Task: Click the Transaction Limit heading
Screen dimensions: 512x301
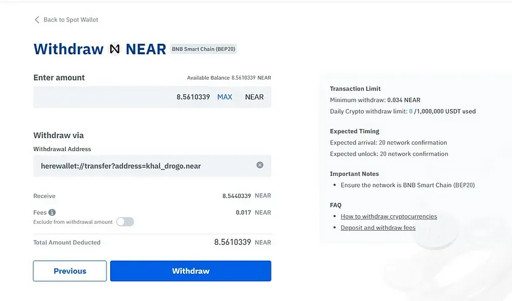Action: pyautogui.click(x=356, y=89)
